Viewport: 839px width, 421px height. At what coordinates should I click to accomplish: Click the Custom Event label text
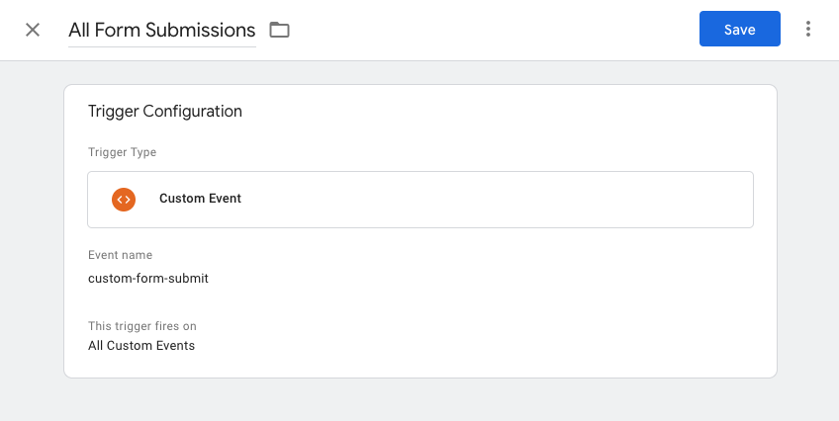coord(200,199)
